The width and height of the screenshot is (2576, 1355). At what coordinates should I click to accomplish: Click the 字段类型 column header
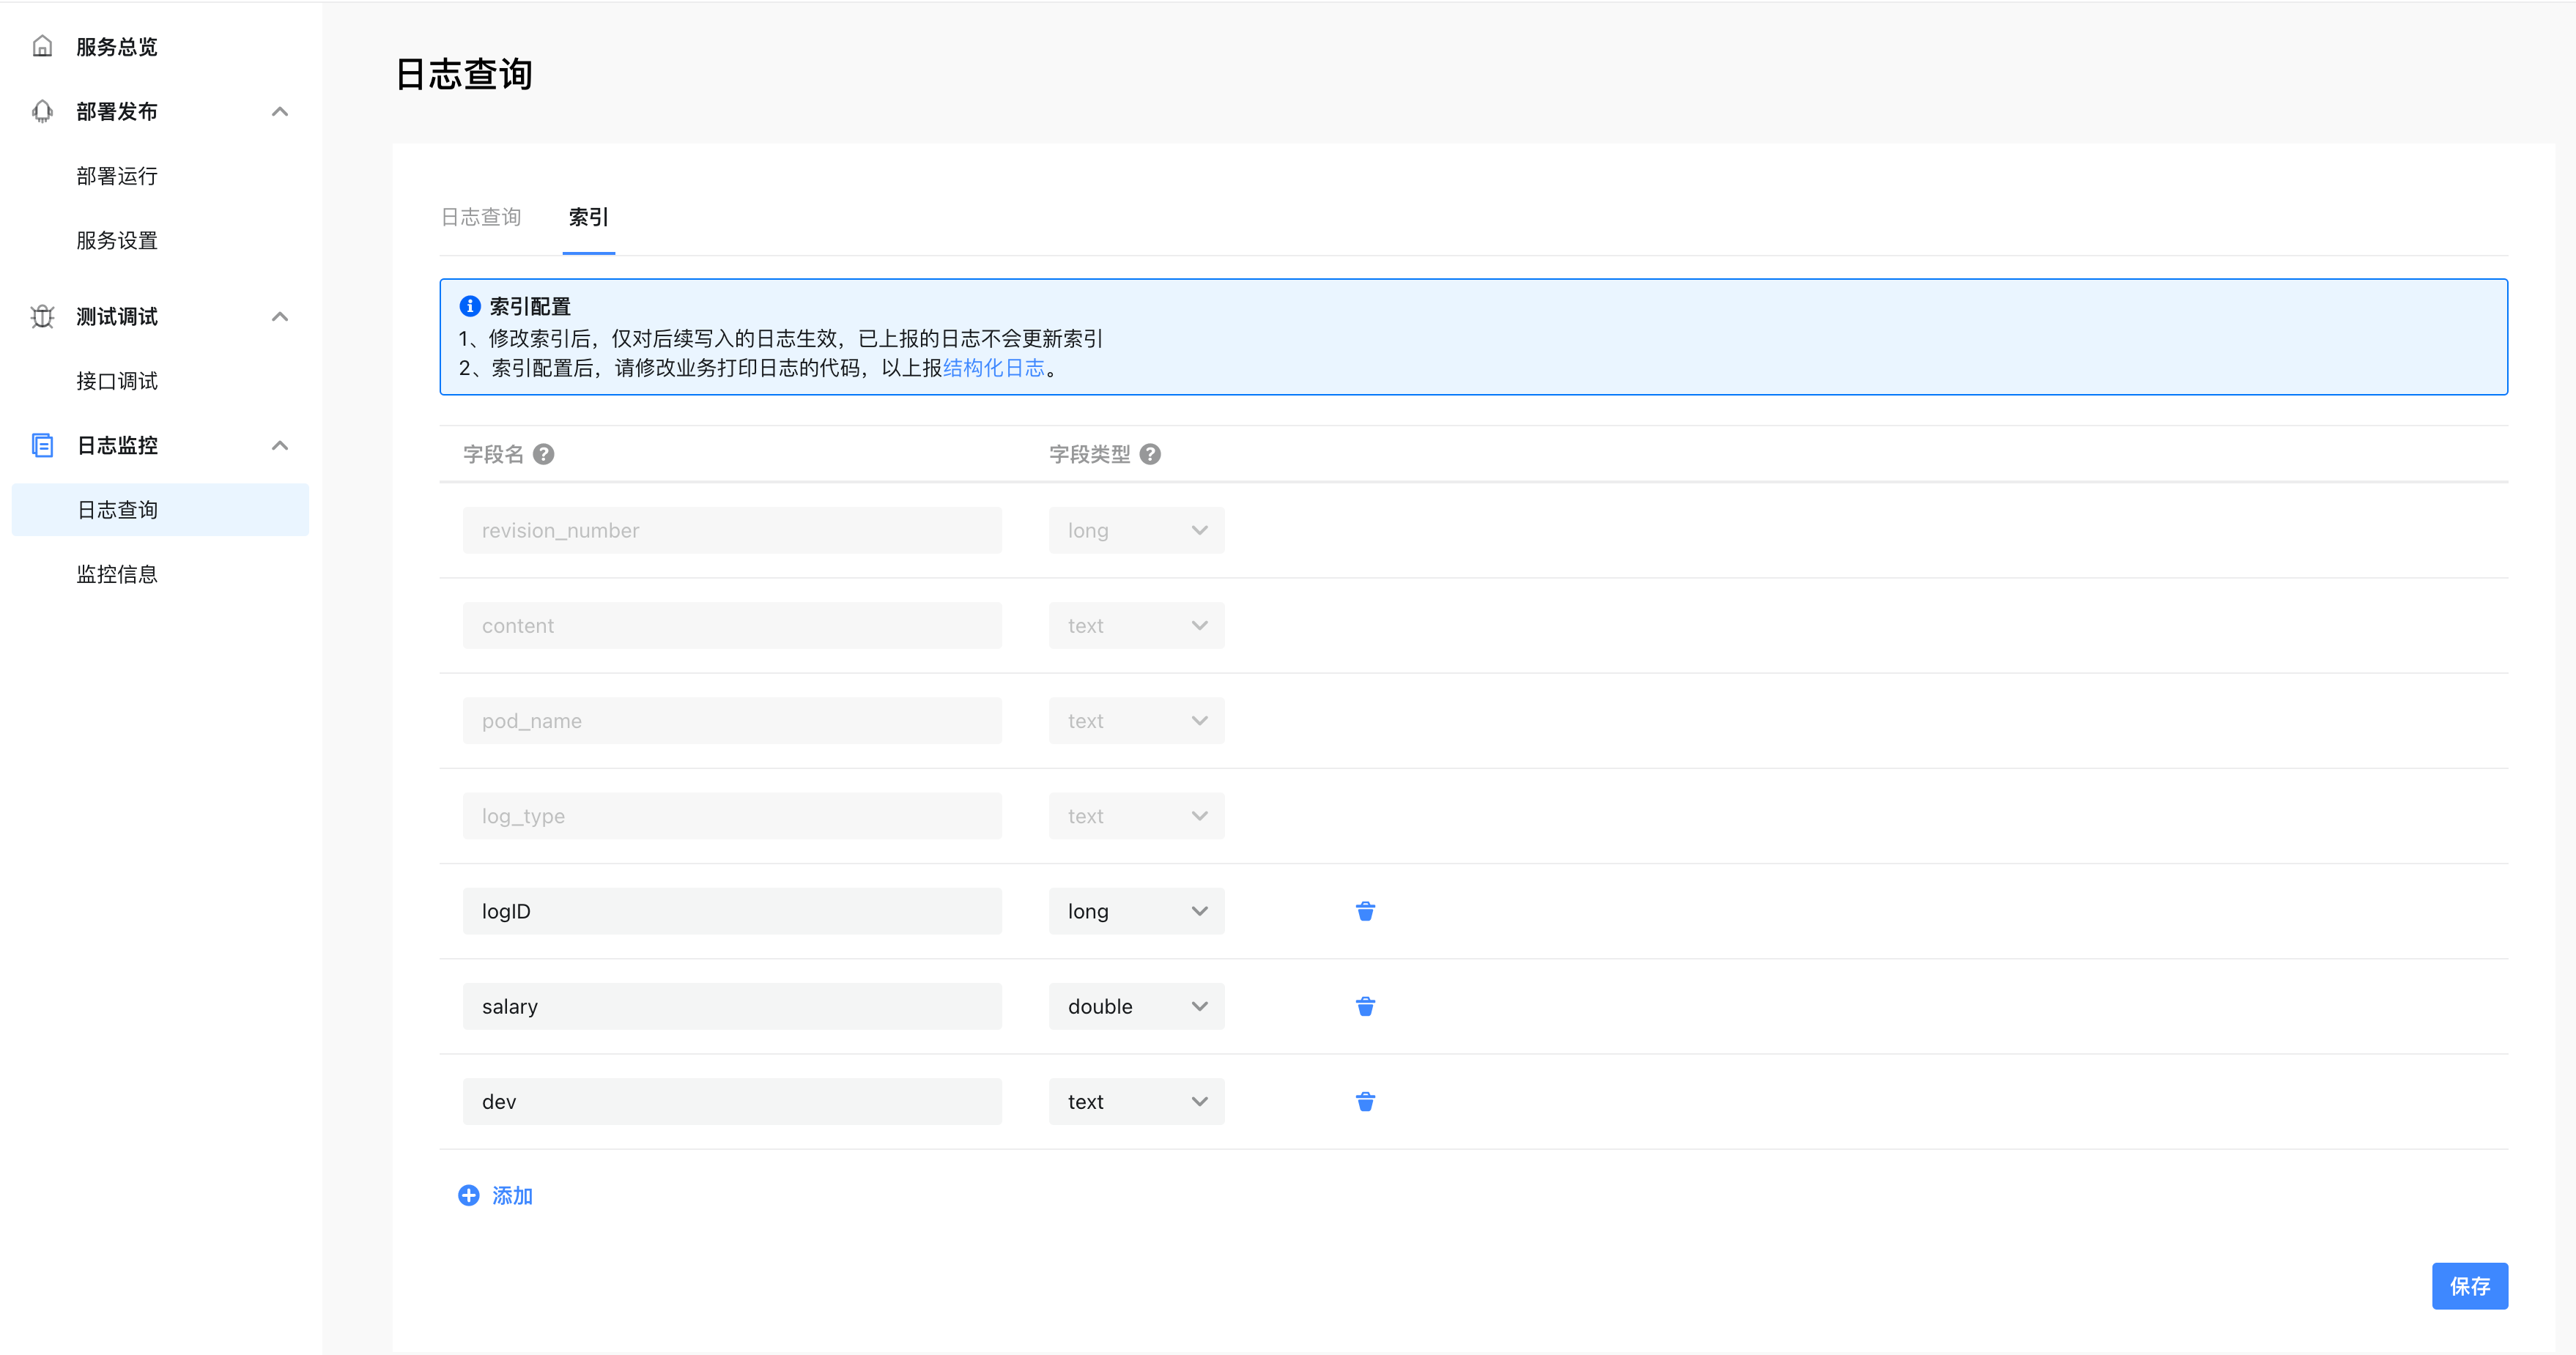(1089, 454)
